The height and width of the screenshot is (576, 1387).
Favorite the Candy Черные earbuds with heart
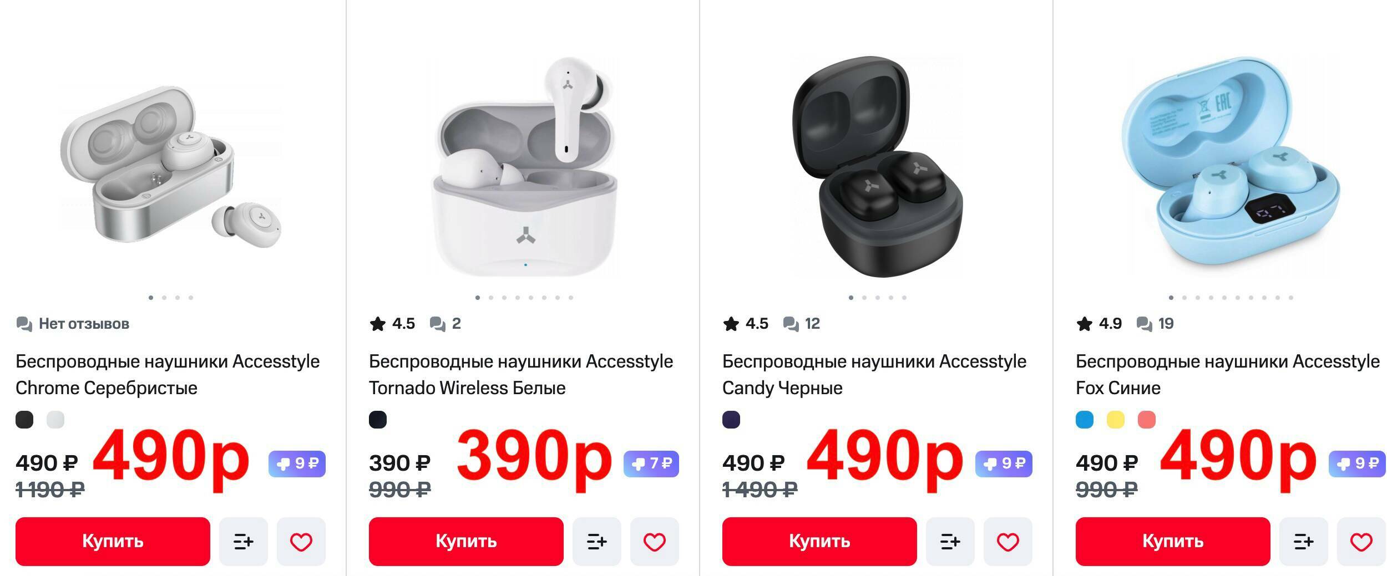(1008, 541)
